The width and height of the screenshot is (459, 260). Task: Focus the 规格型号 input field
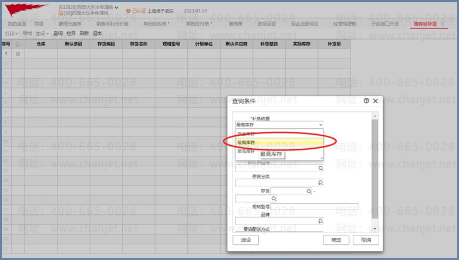315,207
